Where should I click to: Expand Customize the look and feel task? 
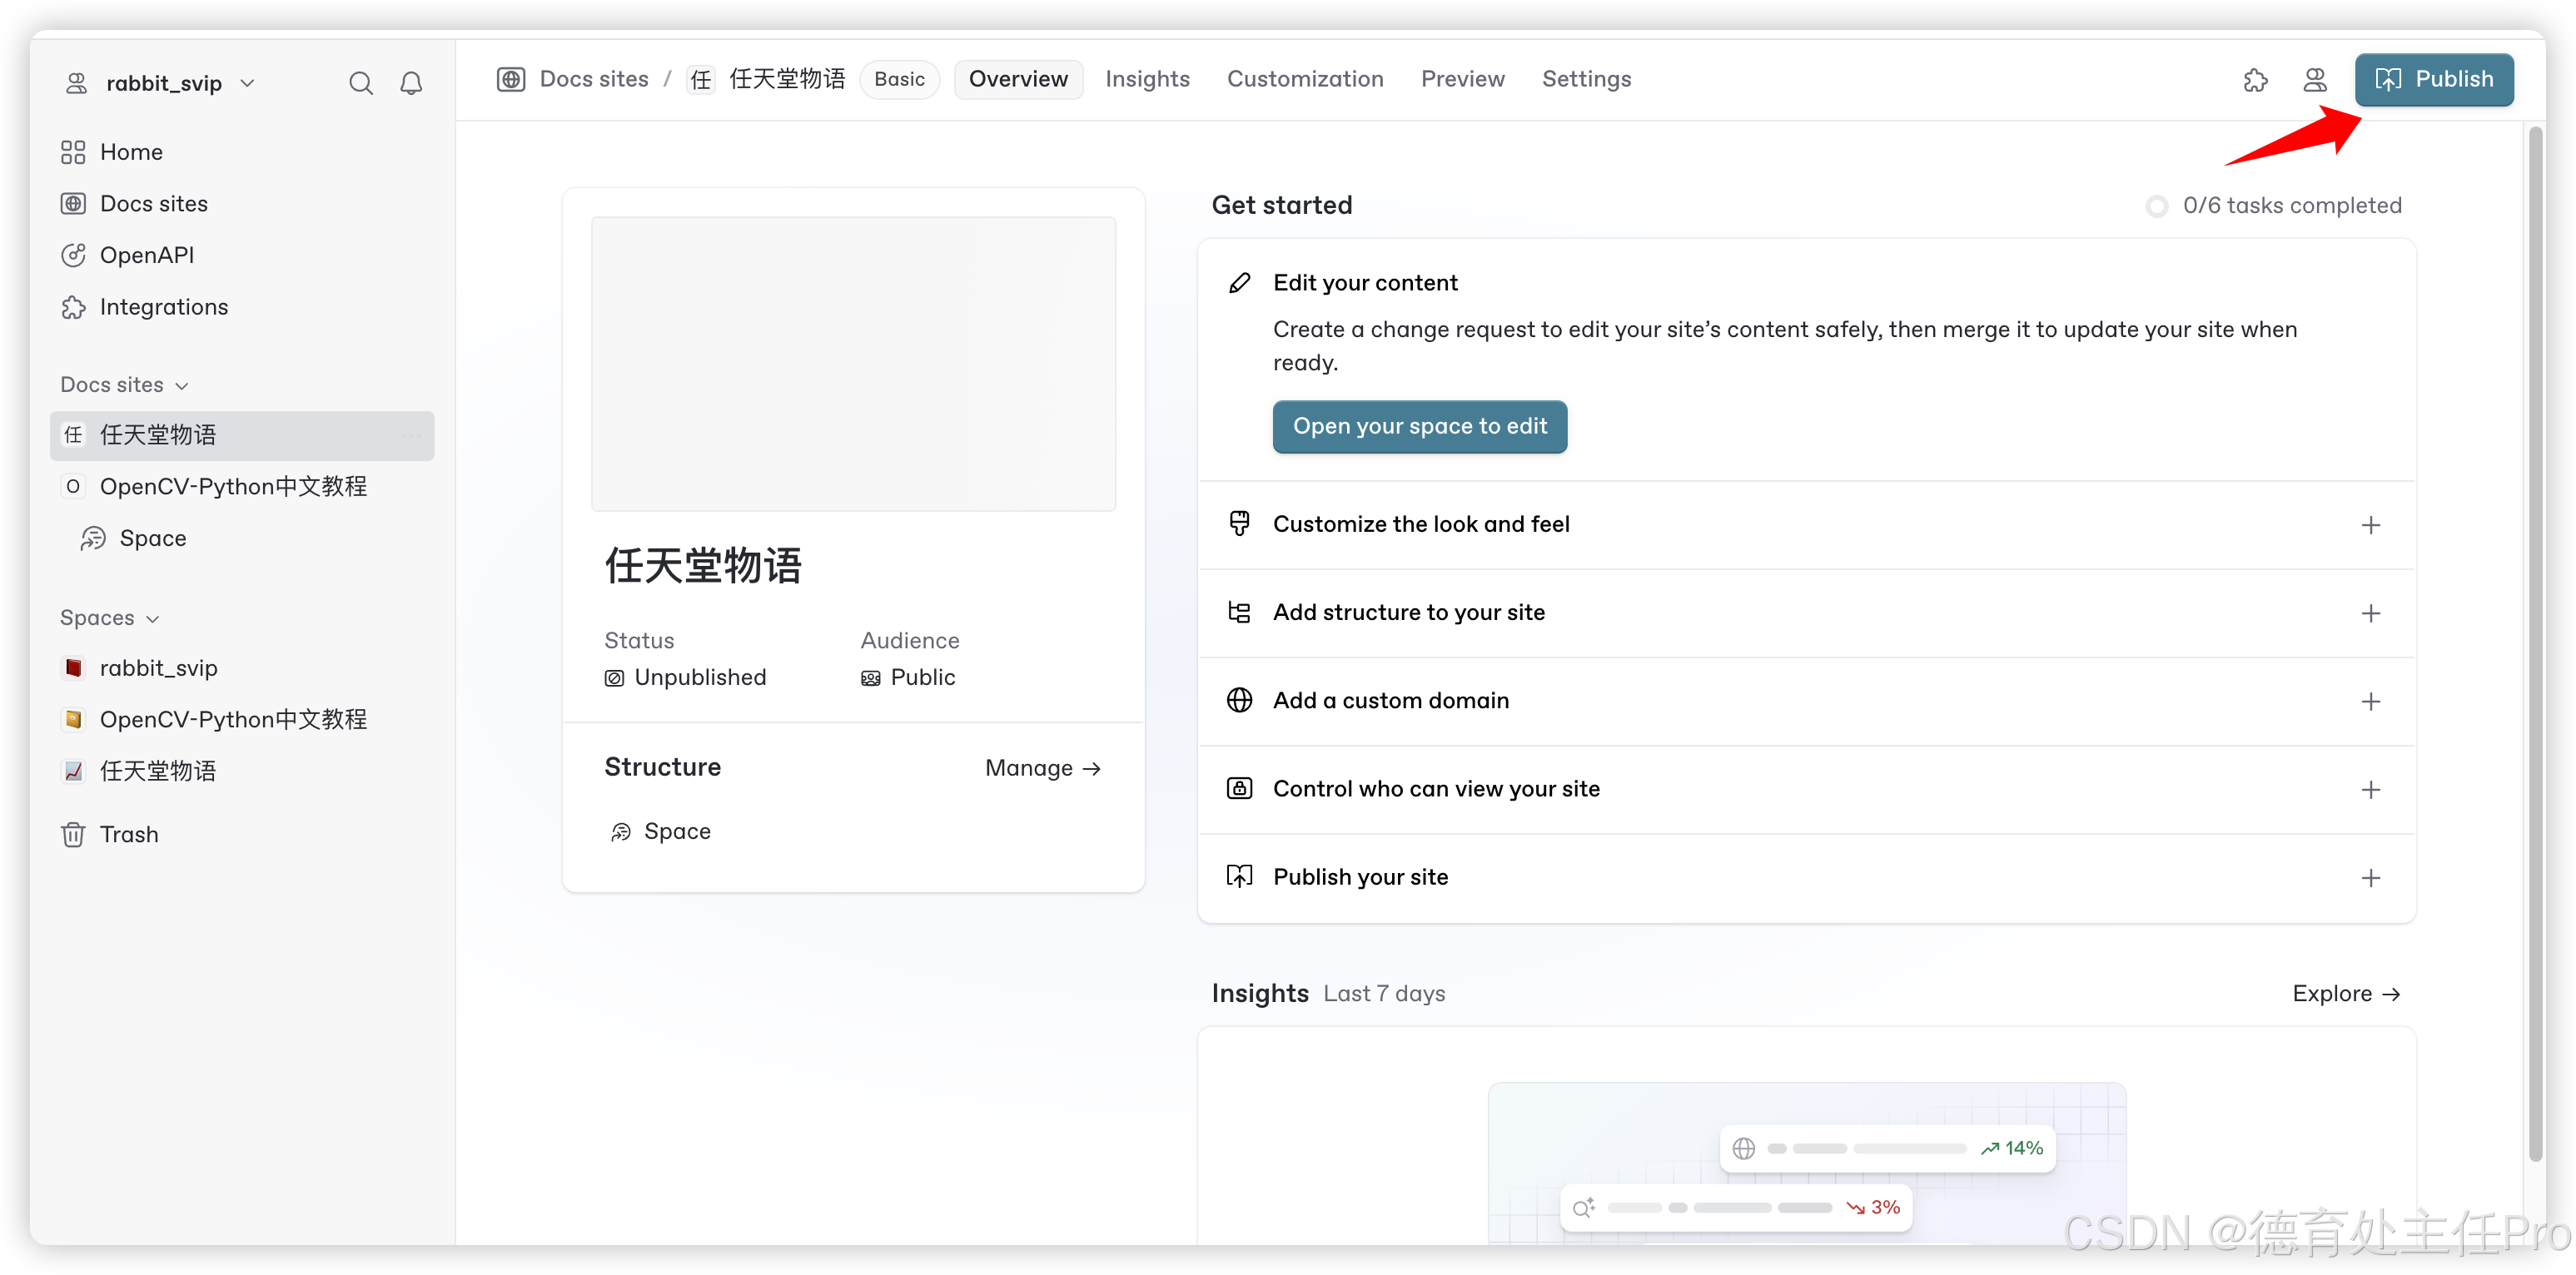tap(2370, 524)
